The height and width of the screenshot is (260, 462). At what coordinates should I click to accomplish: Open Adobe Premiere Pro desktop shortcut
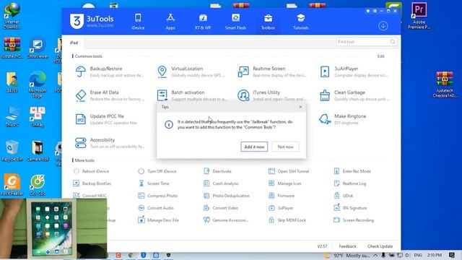419,16
